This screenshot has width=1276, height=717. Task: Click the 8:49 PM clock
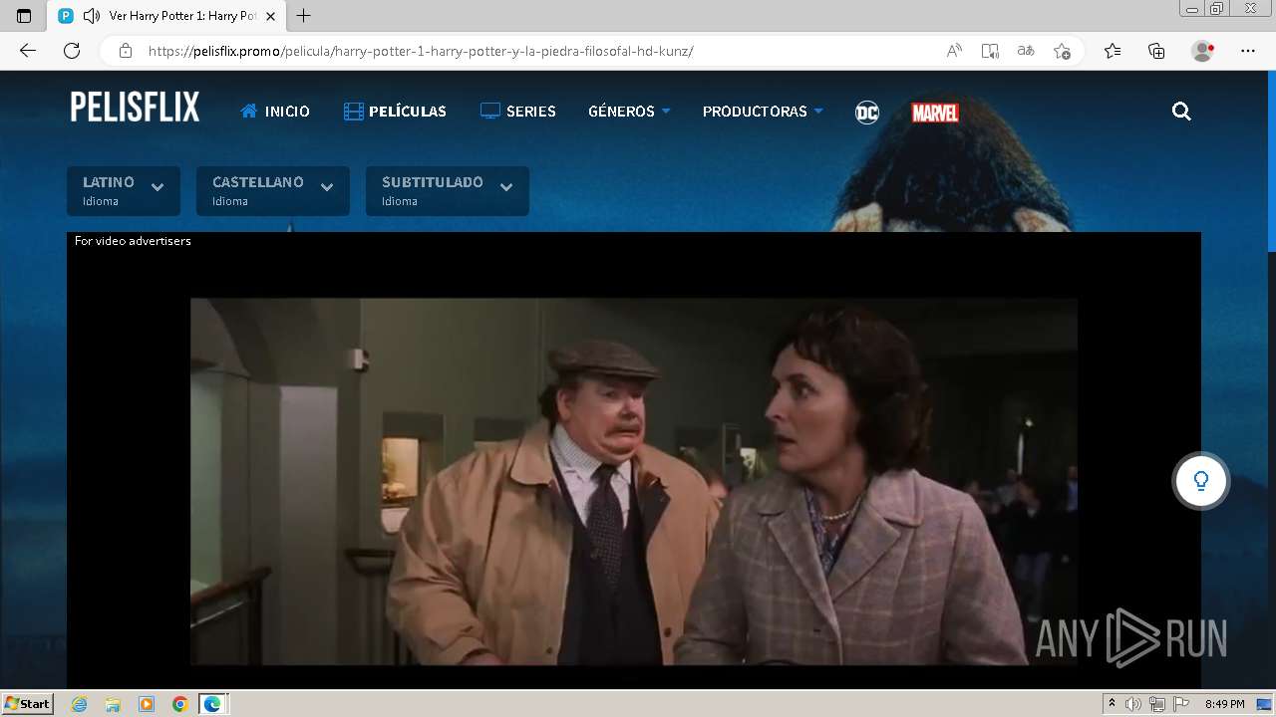1224,704
